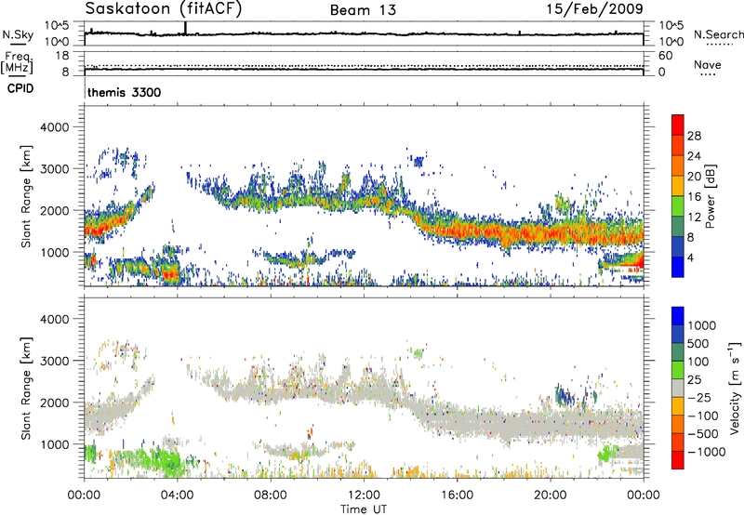Click the 'N.Sky' legend label

[18, 34]
